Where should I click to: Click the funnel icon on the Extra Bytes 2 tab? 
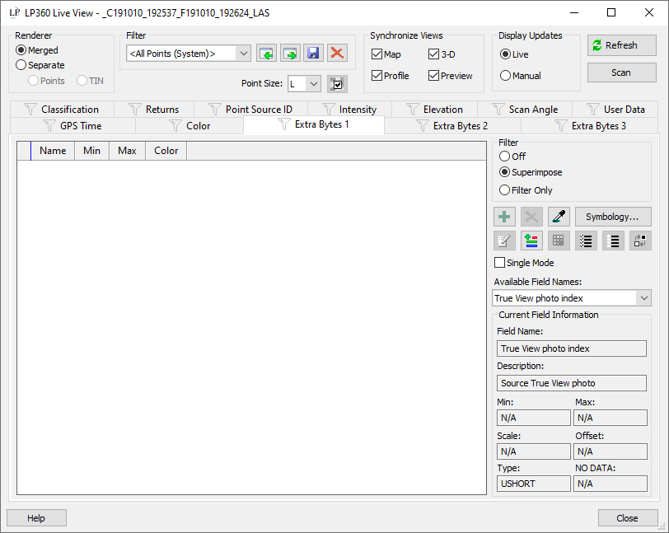point(423,126)
